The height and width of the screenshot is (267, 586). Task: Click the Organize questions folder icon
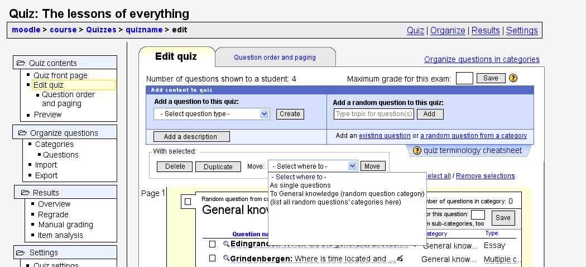click(22, 133)
